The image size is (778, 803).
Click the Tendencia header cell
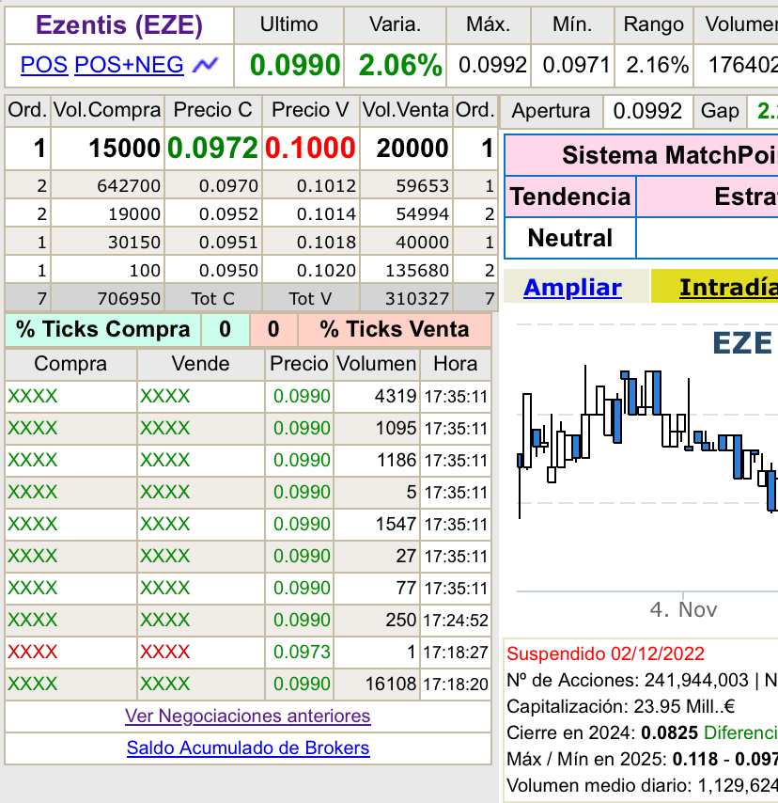click(x=570, y=197)
